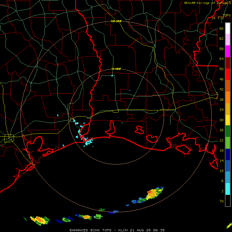Click the "62" legend value
Viewport: 232px width, 232px height.
point(221,39)
